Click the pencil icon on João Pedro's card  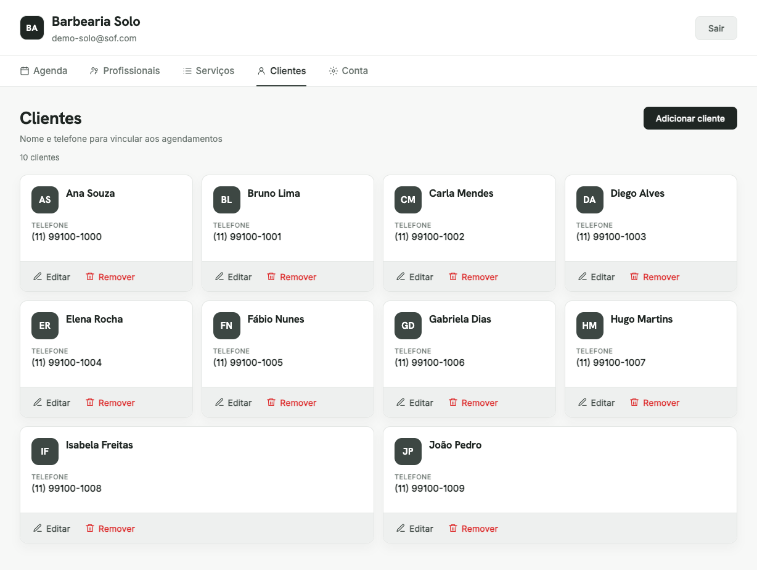[x=401, y=528]
